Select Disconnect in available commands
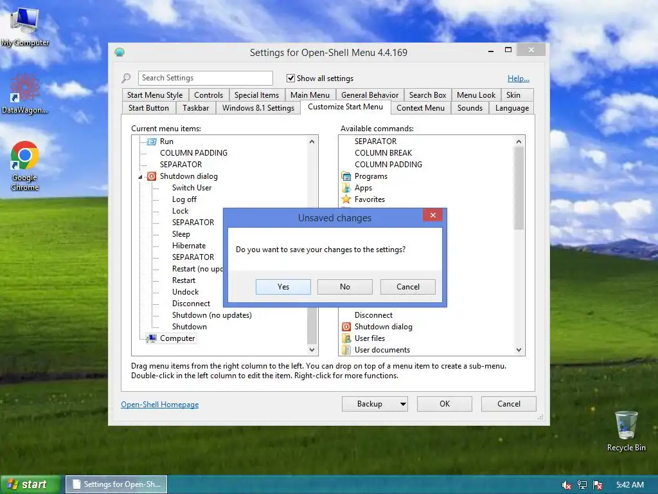Screen dimensions: 658x494 (x=373, y=315)
